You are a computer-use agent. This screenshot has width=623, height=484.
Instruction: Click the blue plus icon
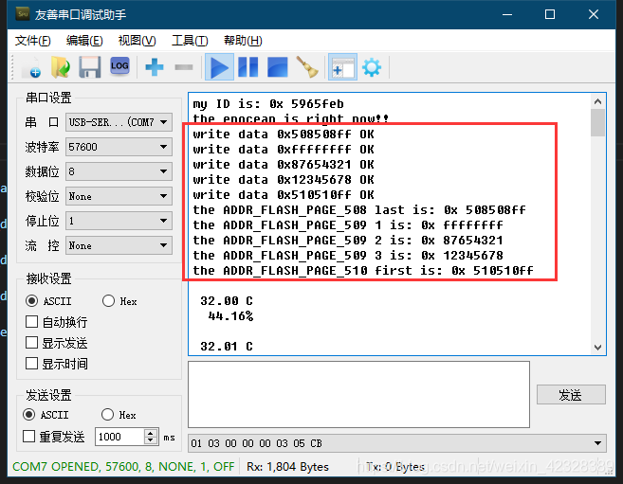click(155, 67)
